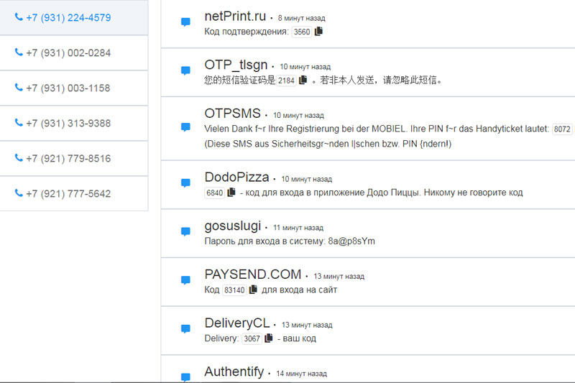The height and width of the screenshot is (383, 575).
Task: Click sender name PAYSEND.COM
Action: (253, 274)
